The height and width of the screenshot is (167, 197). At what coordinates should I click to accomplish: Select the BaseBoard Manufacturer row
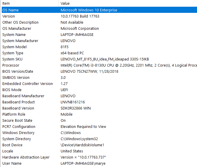(99, 96)
